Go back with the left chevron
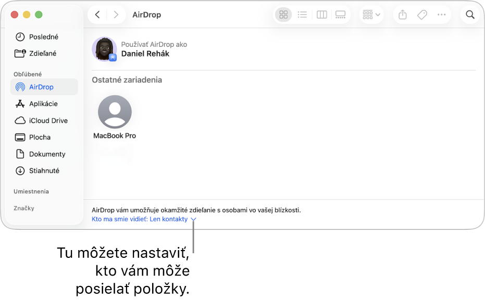This screenshot has width=485, height=300. pyautogui.click(x=97, y=15)
